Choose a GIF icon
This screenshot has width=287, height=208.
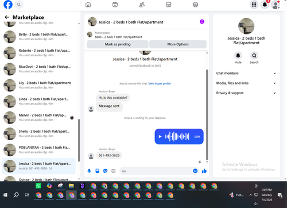click(114, 171)
